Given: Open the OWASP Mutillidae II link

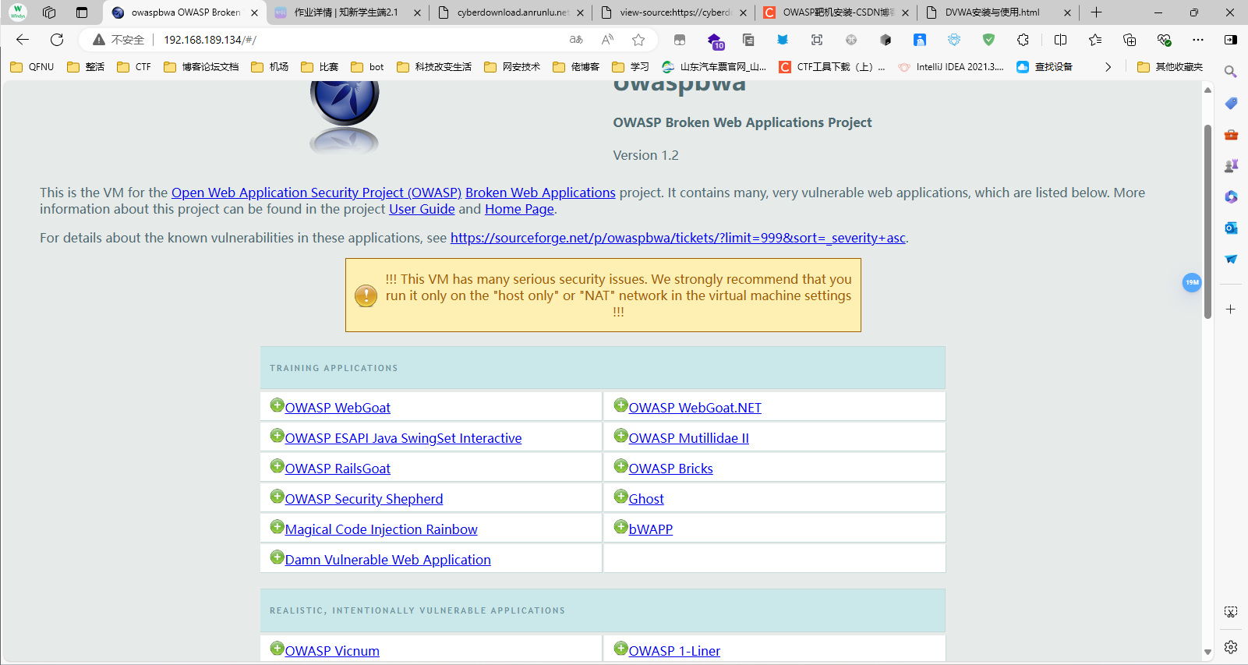Looking at the screenshot, I should pos(688,438).
